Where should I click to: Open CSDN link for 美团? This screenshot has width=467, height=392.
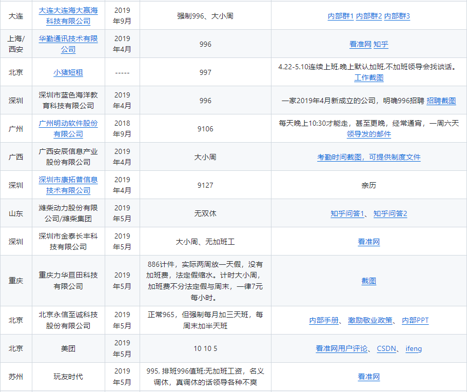(x=386, y=348)
